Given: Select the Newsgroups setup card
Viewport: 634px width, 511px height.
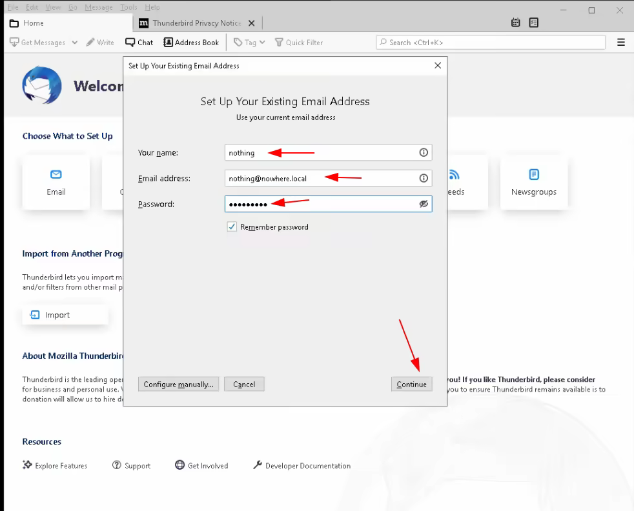Looking at the screenshot, I should (534, 183).
